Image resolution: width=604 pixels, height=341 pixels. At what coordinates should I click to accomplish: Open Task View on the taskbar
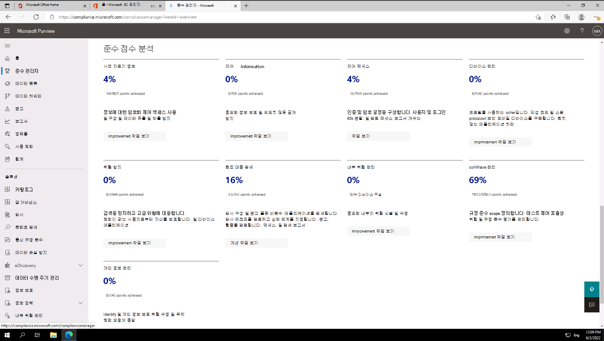(38, 335)
